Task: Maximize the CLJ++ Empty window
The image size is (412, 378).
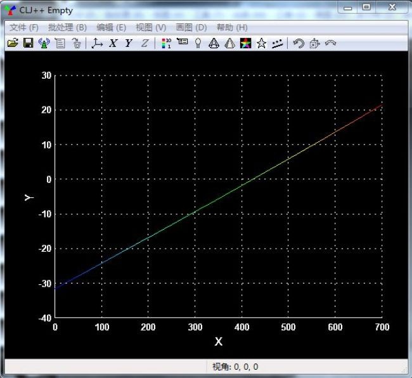Action: pyautogui.click(x=366, y=7)
